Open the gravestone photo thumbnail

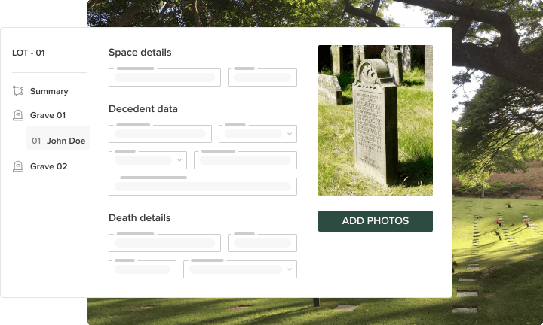pos(375,120)
